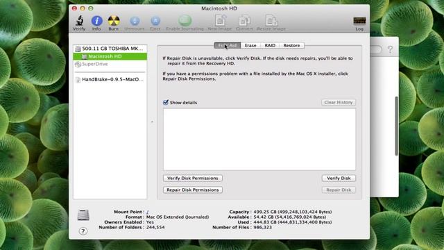The height and width of the screenshot is (250, 444).
Task: Click the Eject toolbar icon
Action: (x=155, y=21)
